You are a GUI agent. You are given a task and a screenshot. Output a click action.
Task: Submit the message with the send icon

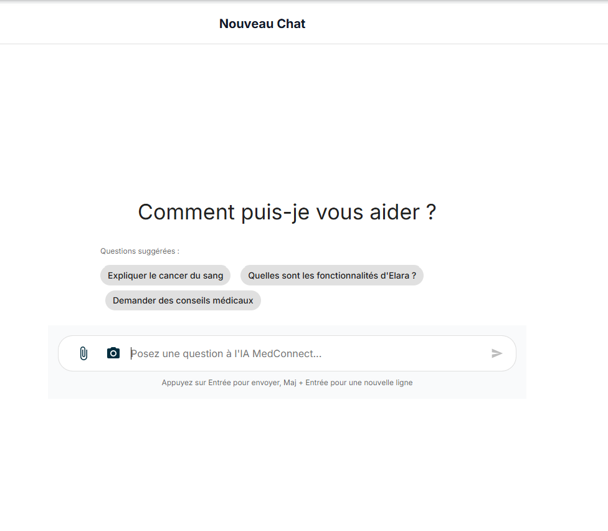click(x=496, y=353)
